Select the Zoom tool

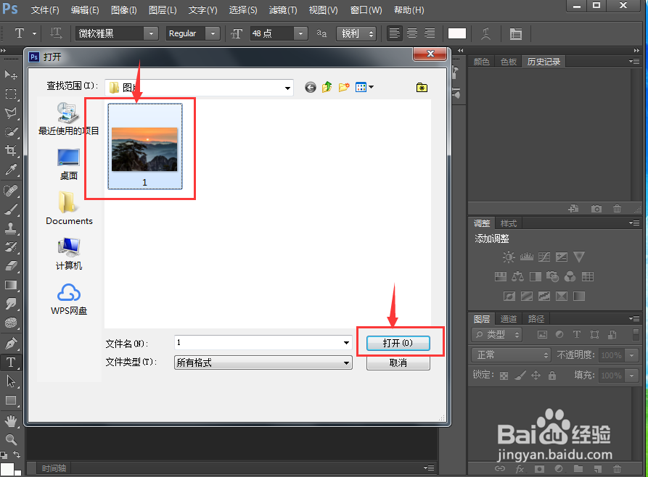(11, 439)
